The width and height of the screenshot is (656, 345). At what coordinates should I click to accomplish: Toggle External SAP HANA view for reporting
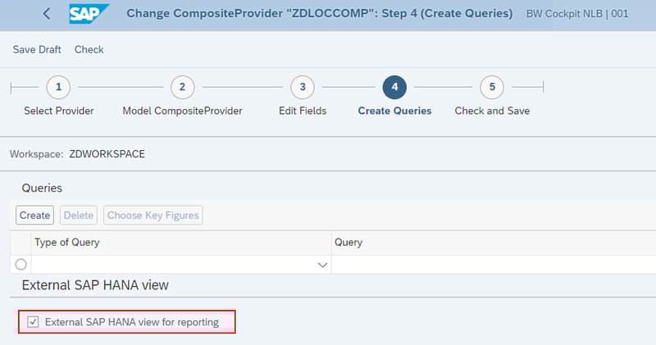tap(33, 322)
